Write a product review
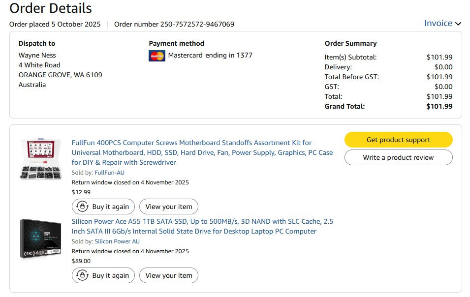 click(398, 157)
